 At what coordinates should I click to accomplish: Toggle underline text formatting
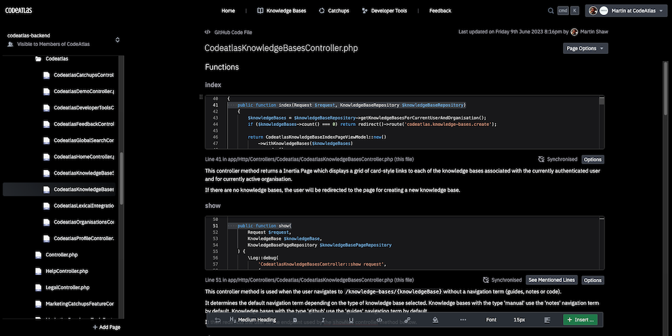(351, 320)
